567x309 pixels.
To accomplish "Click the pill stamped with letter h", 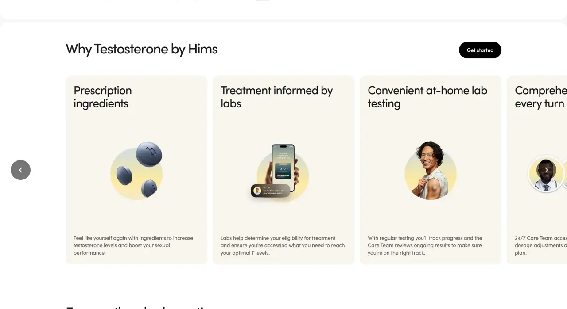I will point(149,154).
